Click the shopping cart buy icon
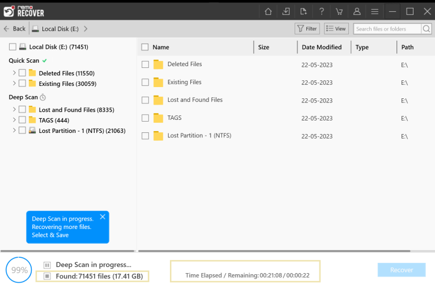The width and height of the screenshot is (435, 285). [x=339, y=12]
